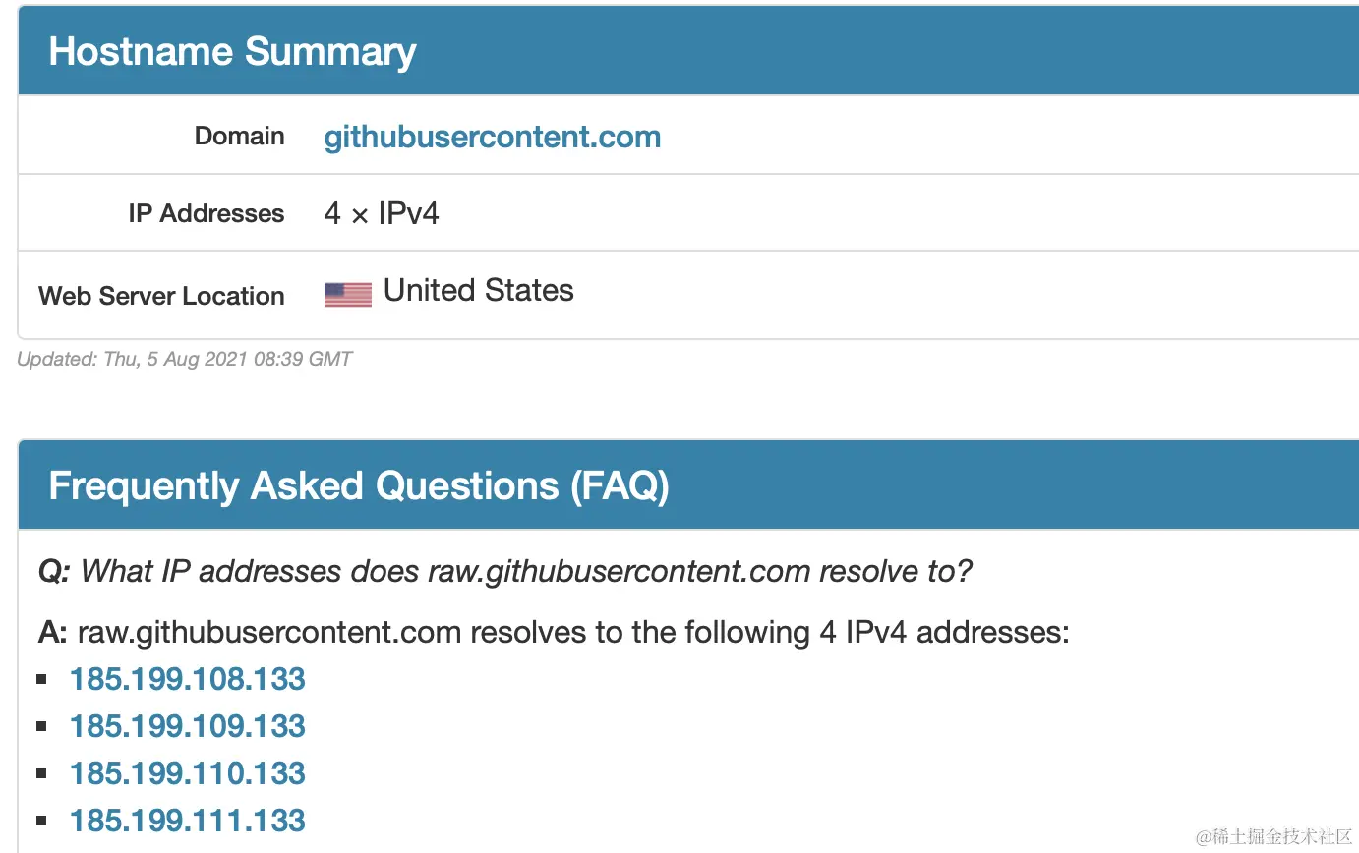Select the 185.199.110.133 address link
The width and height of the screenshot is (1359, 853).
(187, 773)
